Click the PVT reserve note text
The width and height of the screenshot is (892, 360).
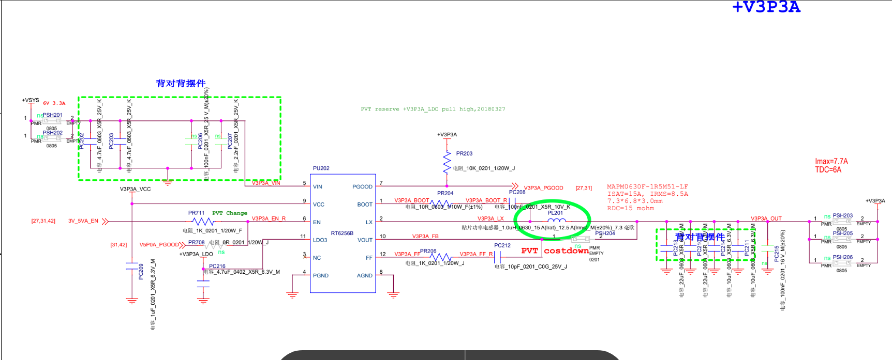click(x=433, y=109)
